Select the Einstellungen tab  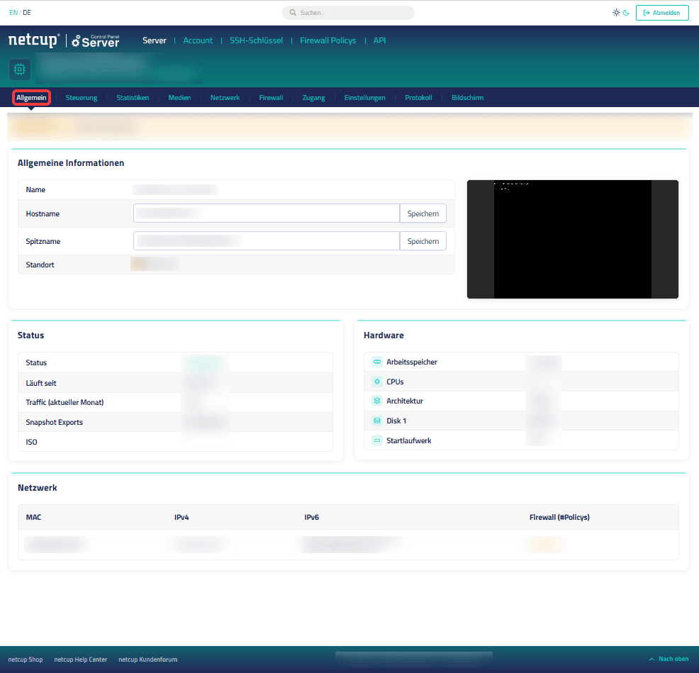(x=364, y=97)
